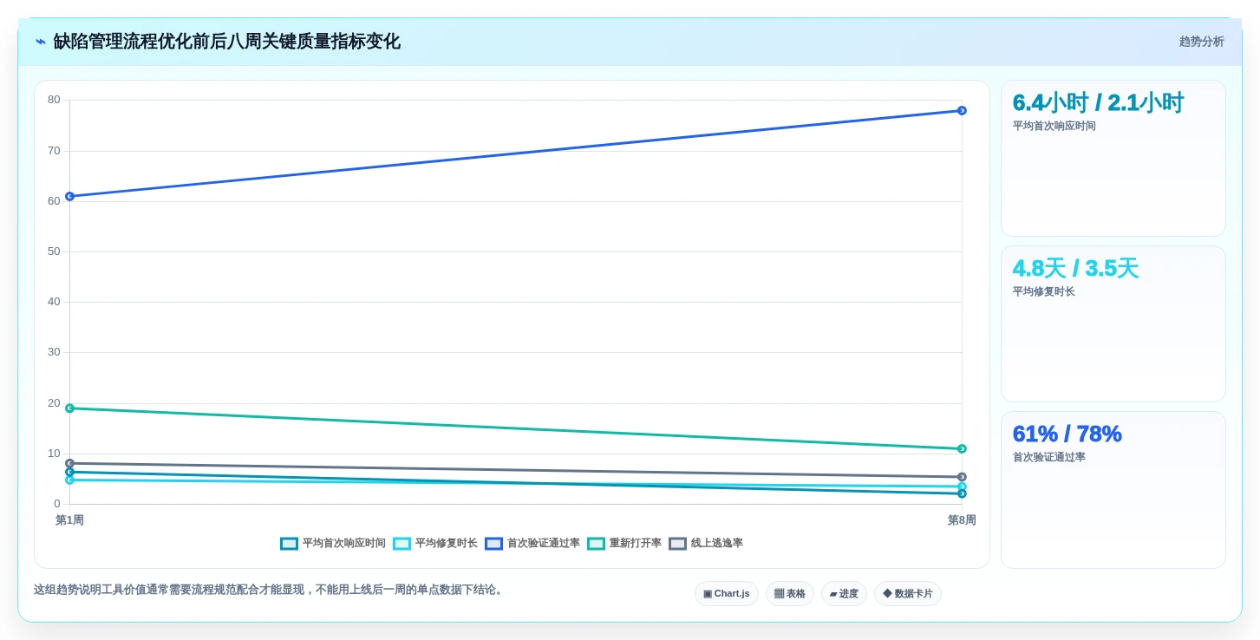Toggle 平均修复时长 legend series

point(435,544)
